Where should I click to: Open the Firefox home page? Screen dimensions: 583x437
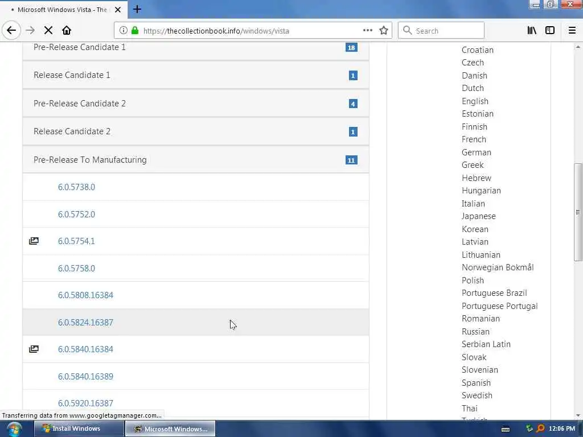(x=67, y=31)
